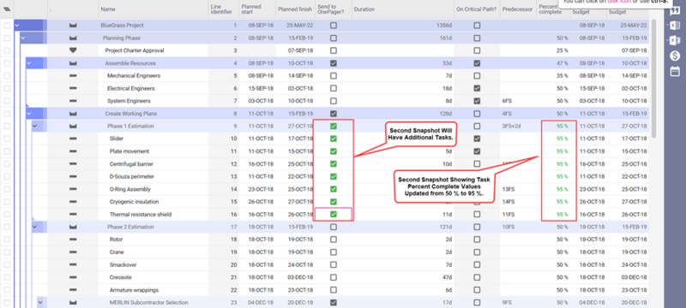The image size is (686, 308).
Task: Click the task bar icon of Plate movement
Action: tap(73, 151)
